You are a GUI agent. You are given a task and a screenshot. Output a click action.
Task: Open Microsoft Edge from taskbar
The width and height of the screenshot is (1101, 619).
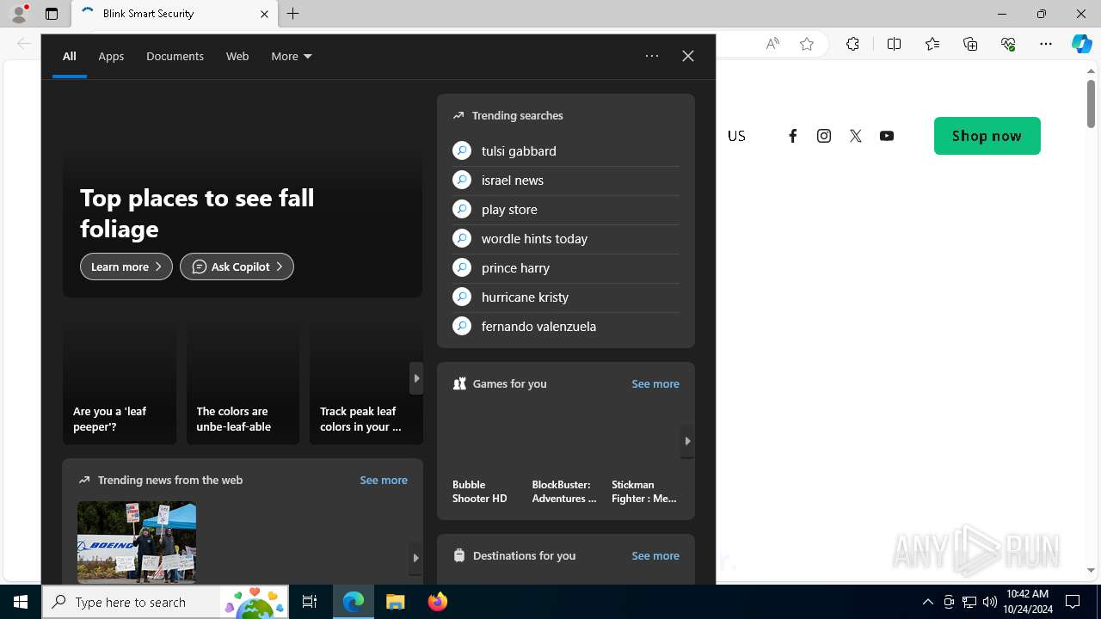pyautogui.click(x=354, y=602)
